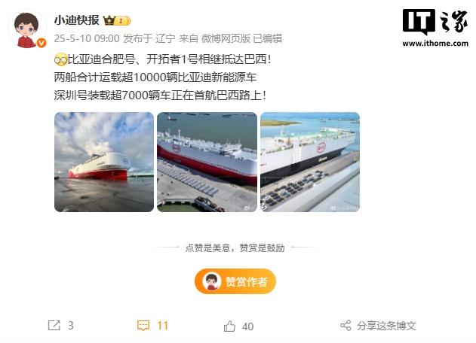The height and width of the screenshot is (343, 476).
Task: Click the www.ithome.com watermark URL
Action: (435, 44)
